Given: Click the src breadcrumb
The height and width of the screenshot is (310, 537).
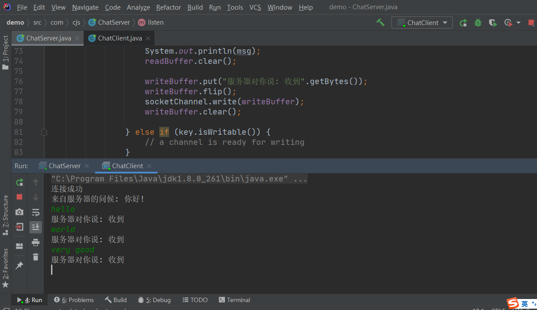Looking at the screenshot, I should (x=37, y=22).
